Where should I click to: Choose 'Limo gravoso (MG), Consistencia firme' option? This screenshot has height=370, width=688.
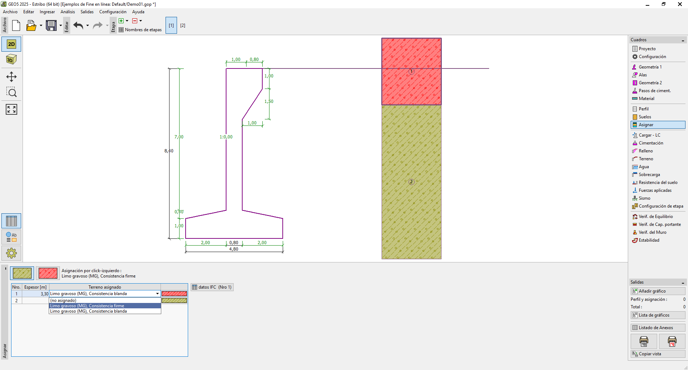(105, 306)
